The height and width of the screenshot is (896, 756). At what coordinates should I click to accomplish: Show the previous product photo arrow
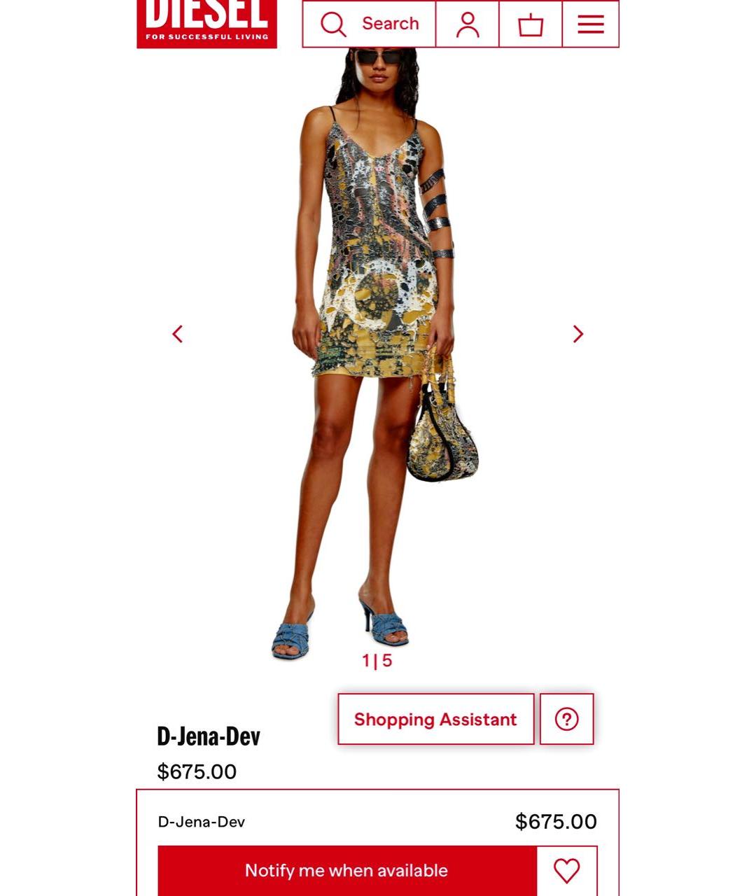point(178,334)
